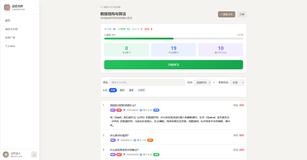Click the purple tag badge on card 2

pos(113,140)
